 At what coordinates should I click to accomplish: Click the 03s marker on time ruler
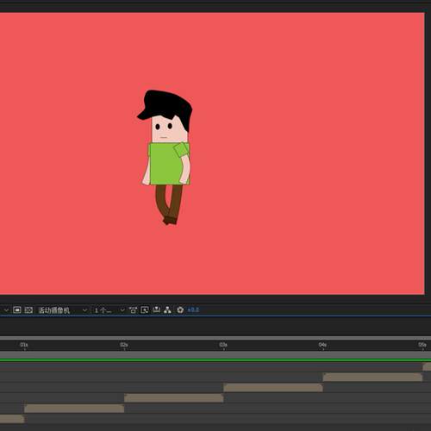coord(223,345)
